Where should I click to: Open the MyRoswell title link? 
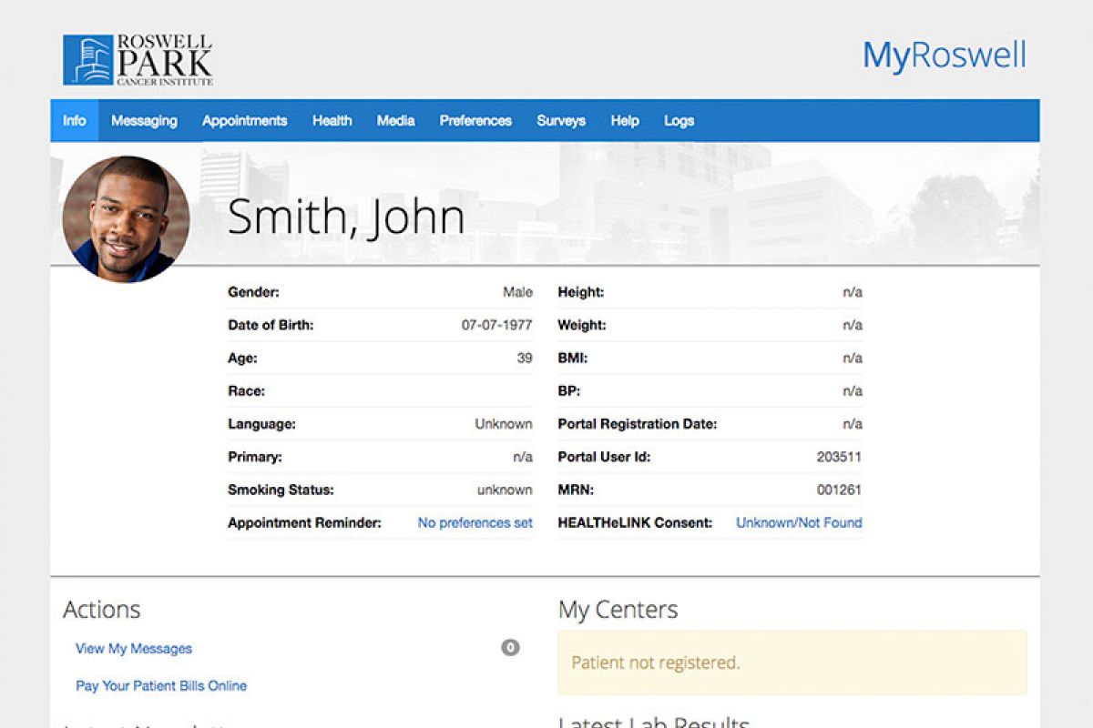tap(945, 56)
